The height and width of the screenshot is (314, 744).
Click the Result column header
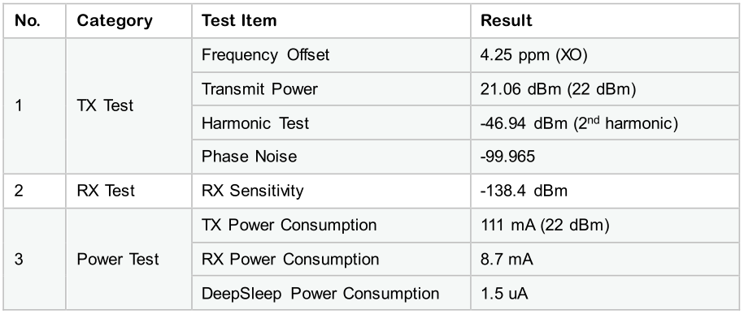click(604, 21)
